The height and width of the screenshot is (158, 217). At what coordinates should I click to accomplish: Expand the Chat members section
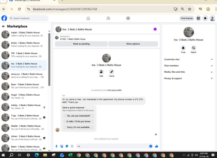(188, 66)
